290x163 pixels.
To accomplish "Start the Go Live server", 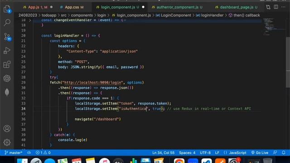I will pyautogui.click(x=260, y=153).
